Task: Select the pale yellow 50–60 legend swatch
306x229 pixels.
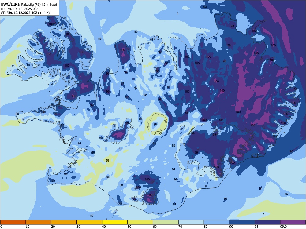Action: 140,222
